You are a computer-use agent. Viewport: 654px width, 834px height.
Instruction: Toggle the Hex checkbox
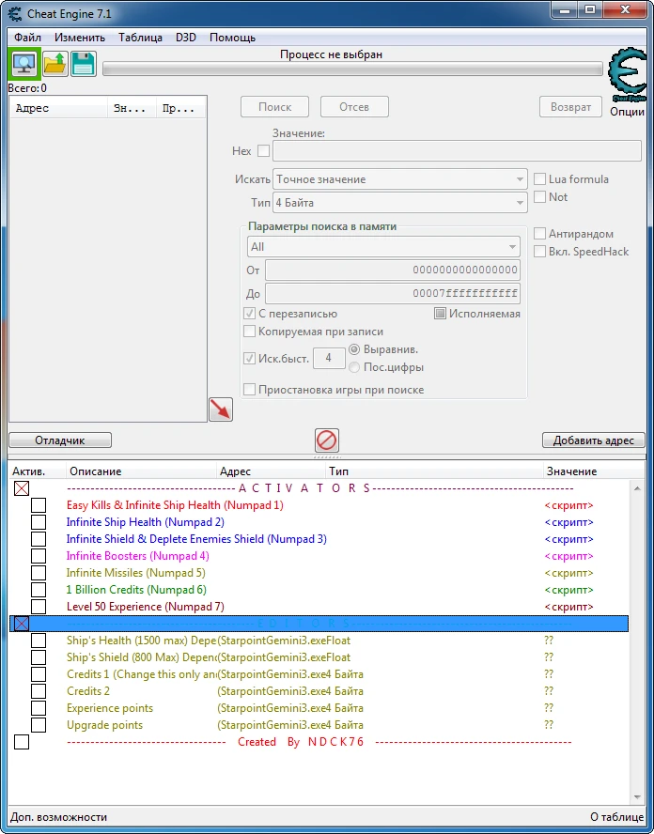click(263, 151)
